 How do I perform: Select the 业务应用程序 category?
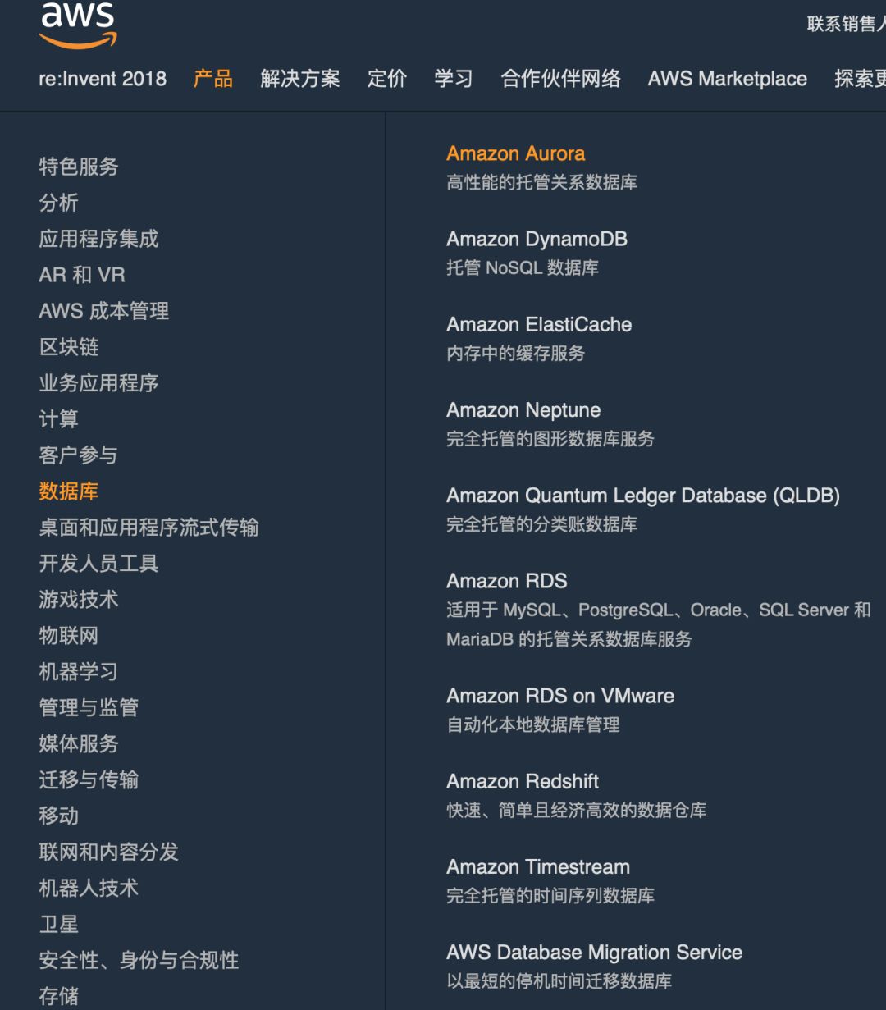coord(99,383)
